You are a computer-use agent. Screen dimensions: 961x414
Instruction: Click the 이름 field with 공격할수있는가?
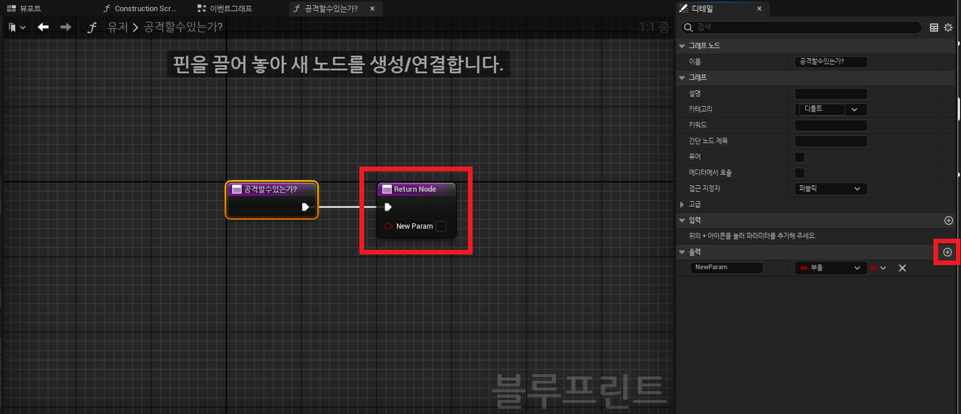pyautogui.click(x=831, y=62)
